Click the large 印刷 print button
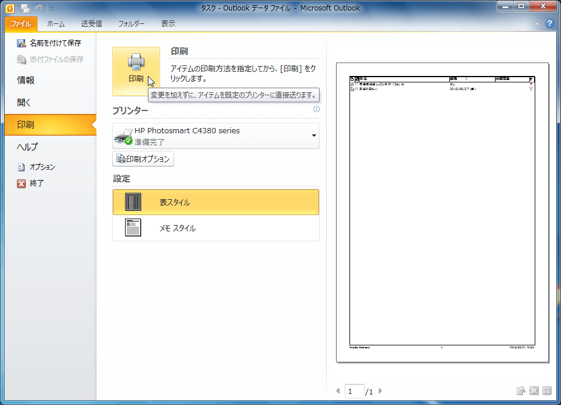561x405 pixels. (x=136, y=71)
